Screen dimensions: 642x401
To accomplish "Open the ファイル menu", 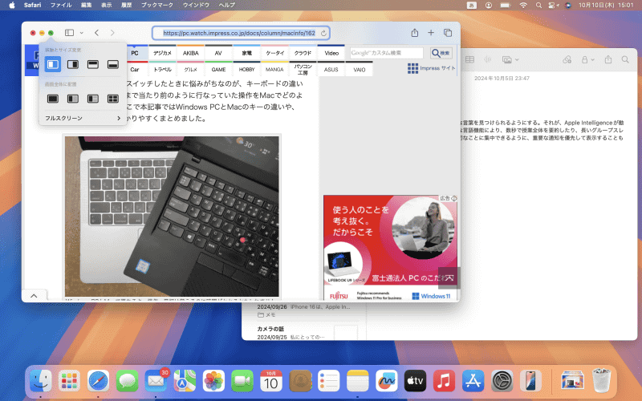I will pos(61,5).
